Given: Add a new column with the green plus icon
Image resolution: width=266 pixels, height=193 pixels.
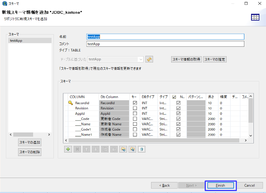Looking at the screenshot, I should coord(68,149).
